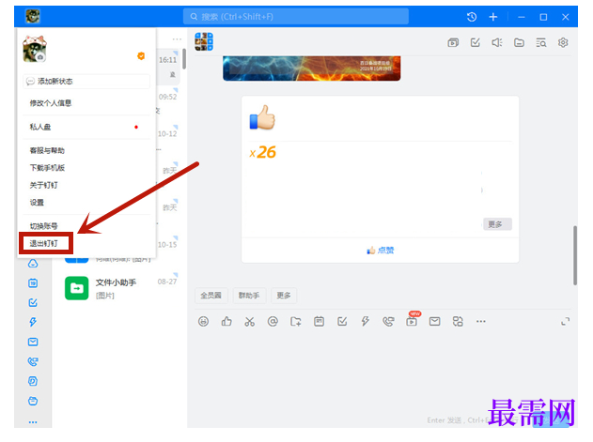Viewport: 593px width, 442px height.
Task: Click the DING lightning icon in input toolbar
Action: 366,322
